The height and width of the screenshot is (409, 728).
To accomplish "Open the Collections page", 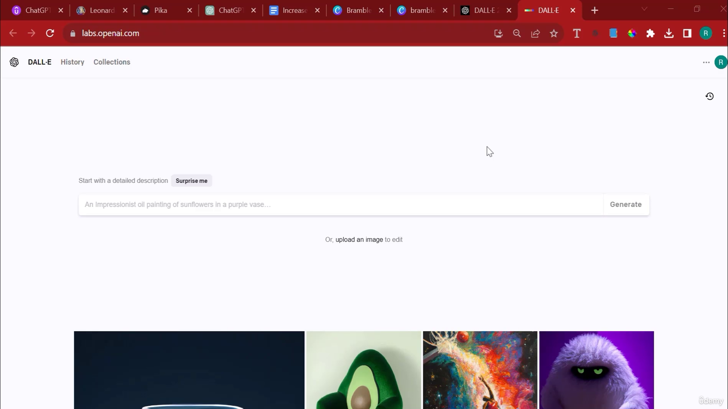I will tap(112, 62).
